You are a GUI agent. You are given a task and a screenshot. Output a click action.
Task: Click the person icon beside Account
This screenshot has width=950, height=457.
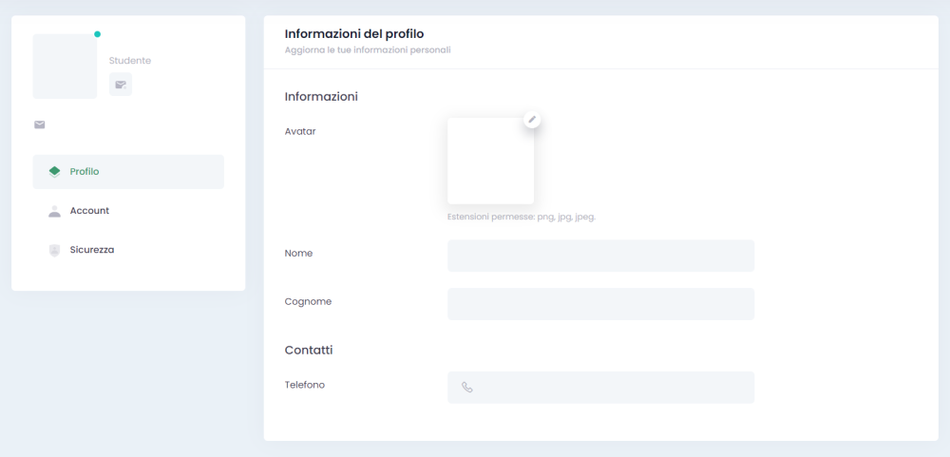(x=54, y=211)
